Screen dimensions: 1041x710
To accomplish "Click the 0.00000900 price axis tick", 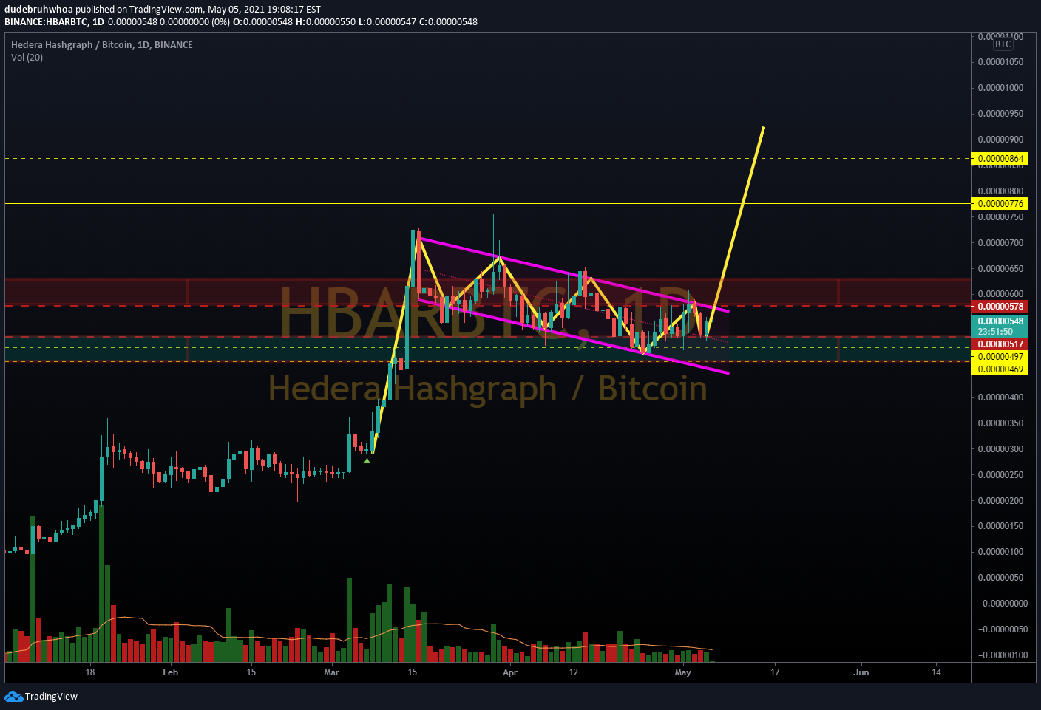I will pyautogui.click(x=1000, y=140).
